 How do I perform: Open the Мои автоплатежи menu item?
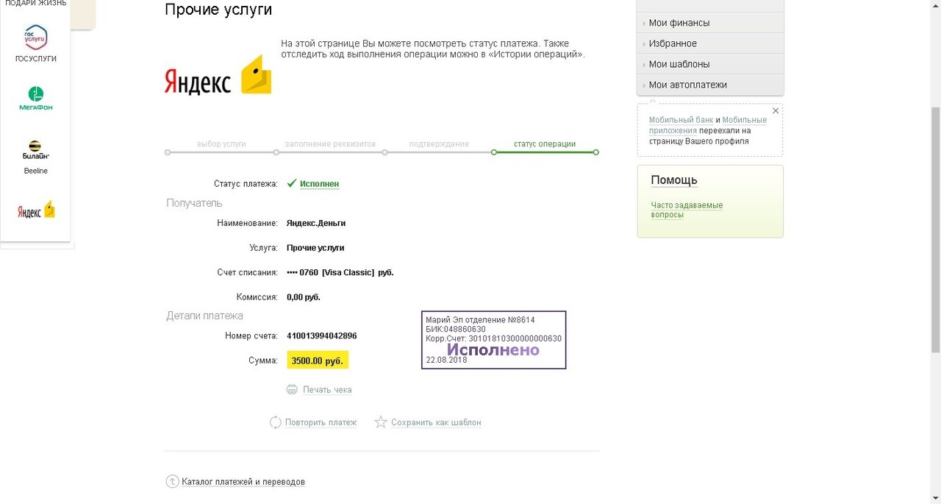687,85
